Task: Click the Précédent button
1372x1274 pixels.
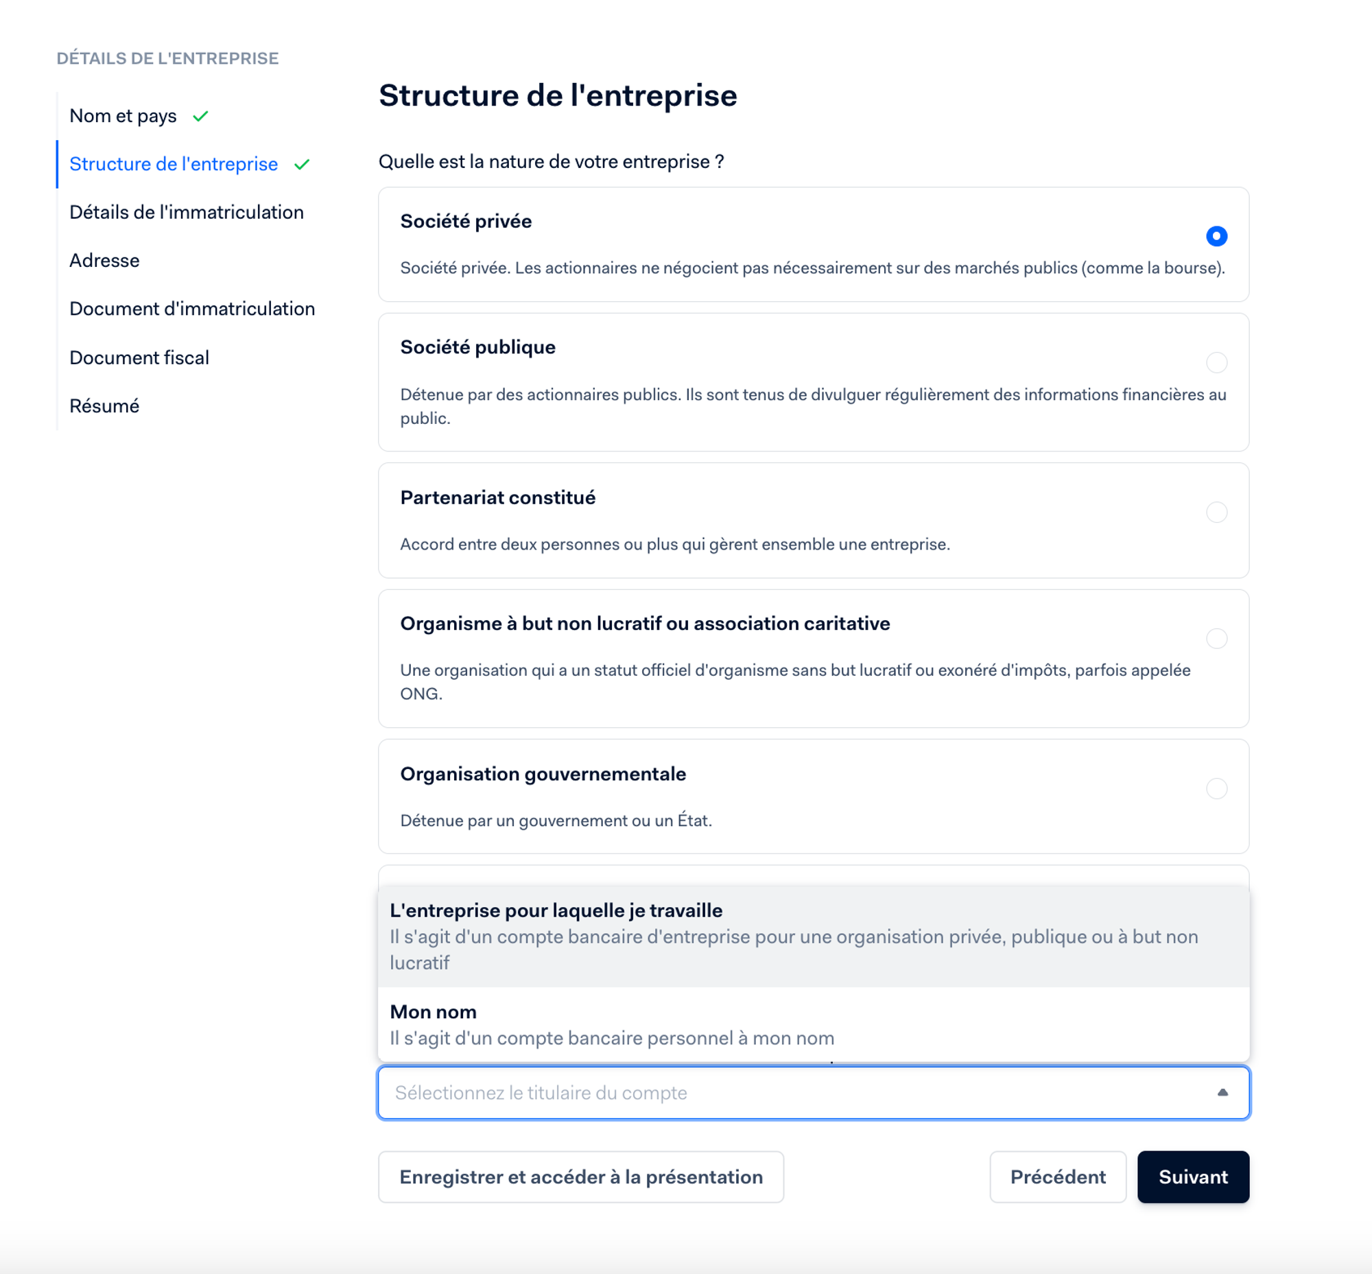Action: pyautogui.click(x=1057, y=1177)
